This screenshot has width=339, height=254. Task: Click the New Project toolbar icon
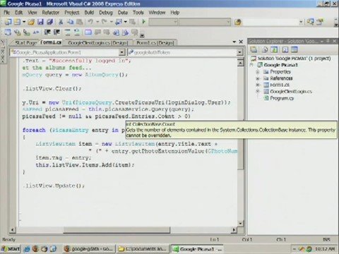8,22
